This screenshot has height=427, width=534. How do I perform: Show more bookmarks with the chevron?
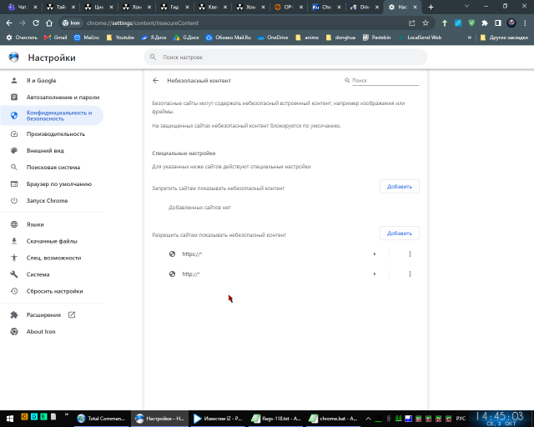click(x=470, y=38)
